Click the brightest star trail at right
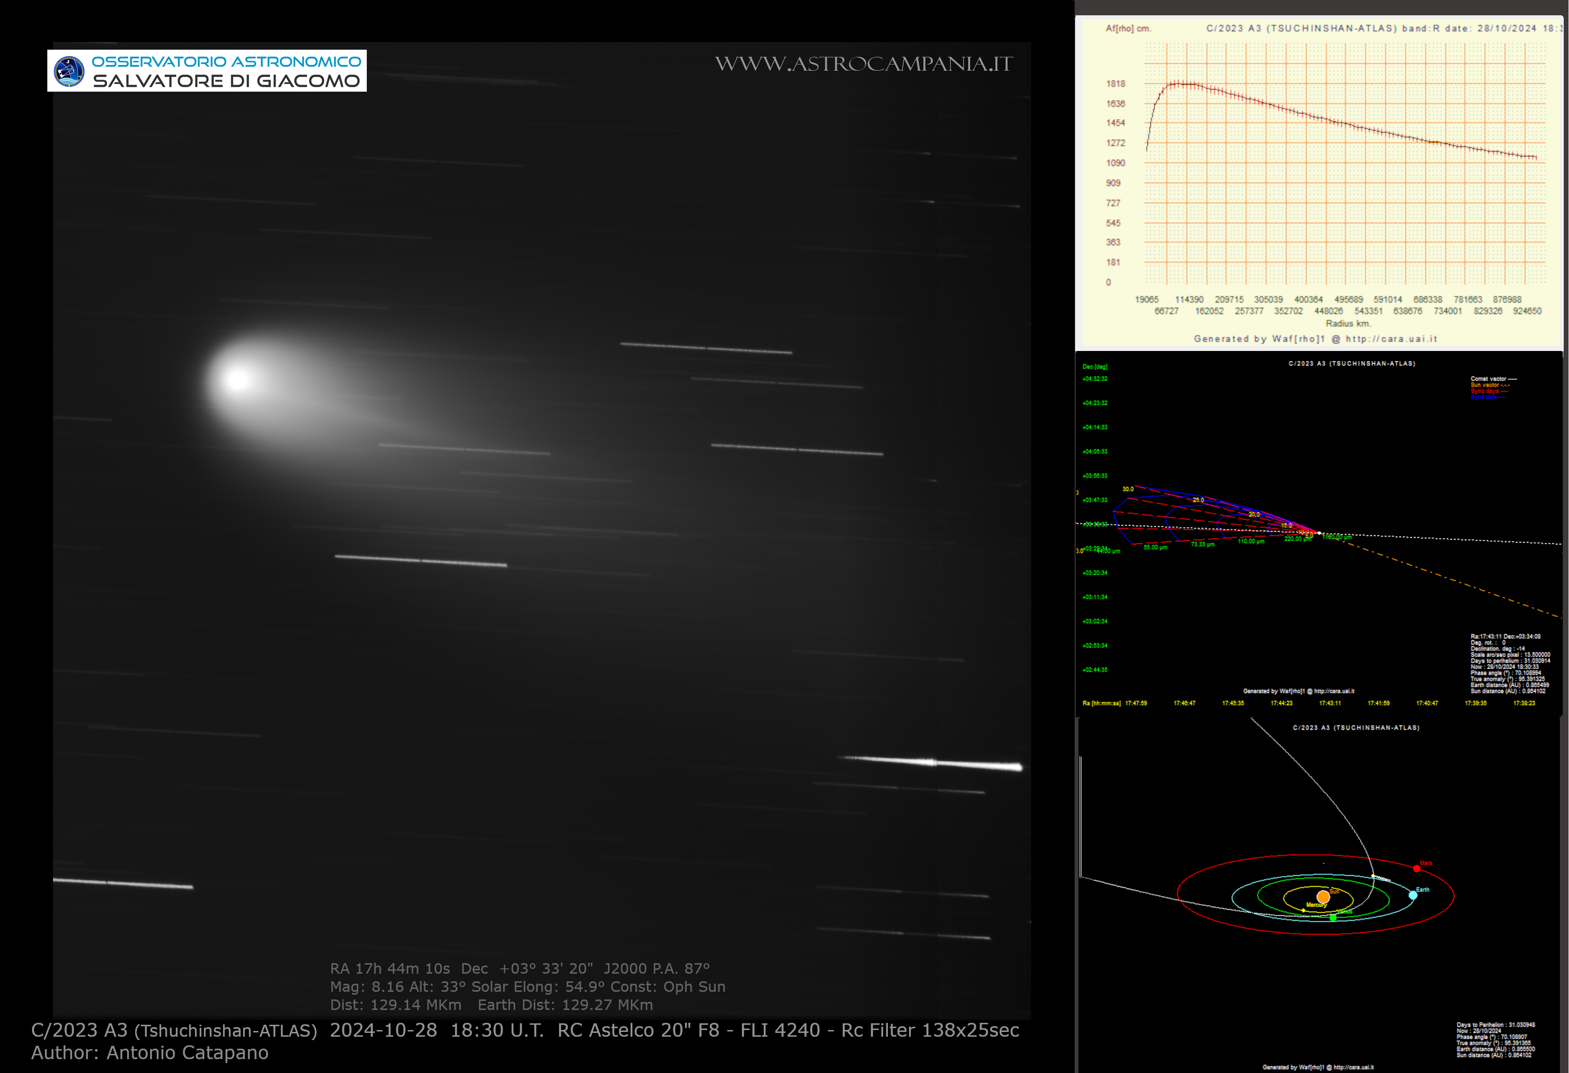The image size is (1569, 1073). [932, 763]
